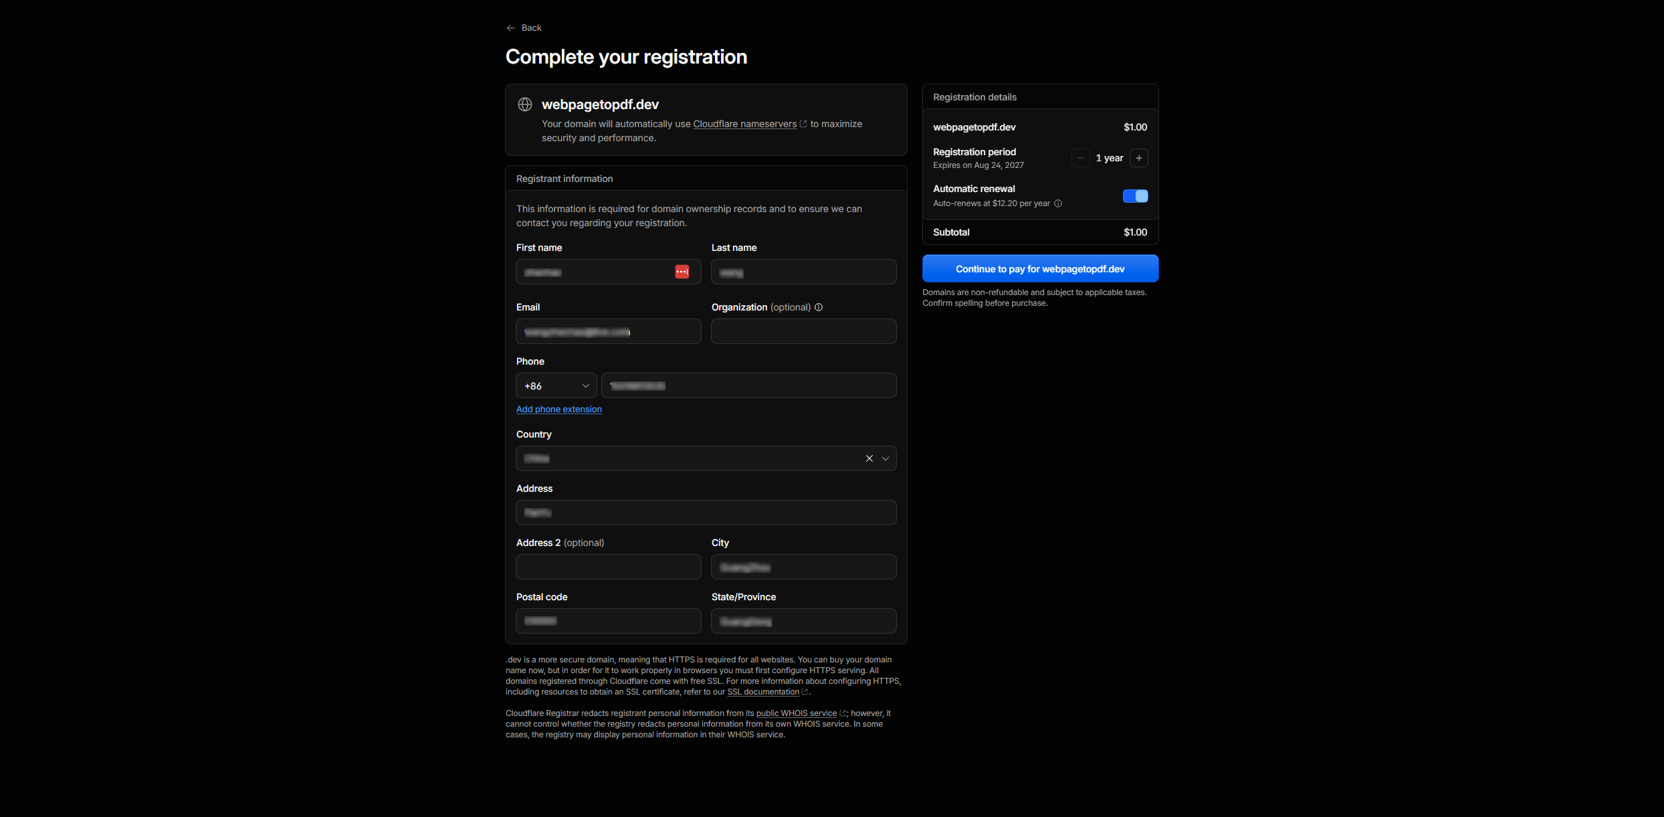Click the '1 year' registration period value
Viewport: 1664px width, 817px height.
[x=1110, y=158]
